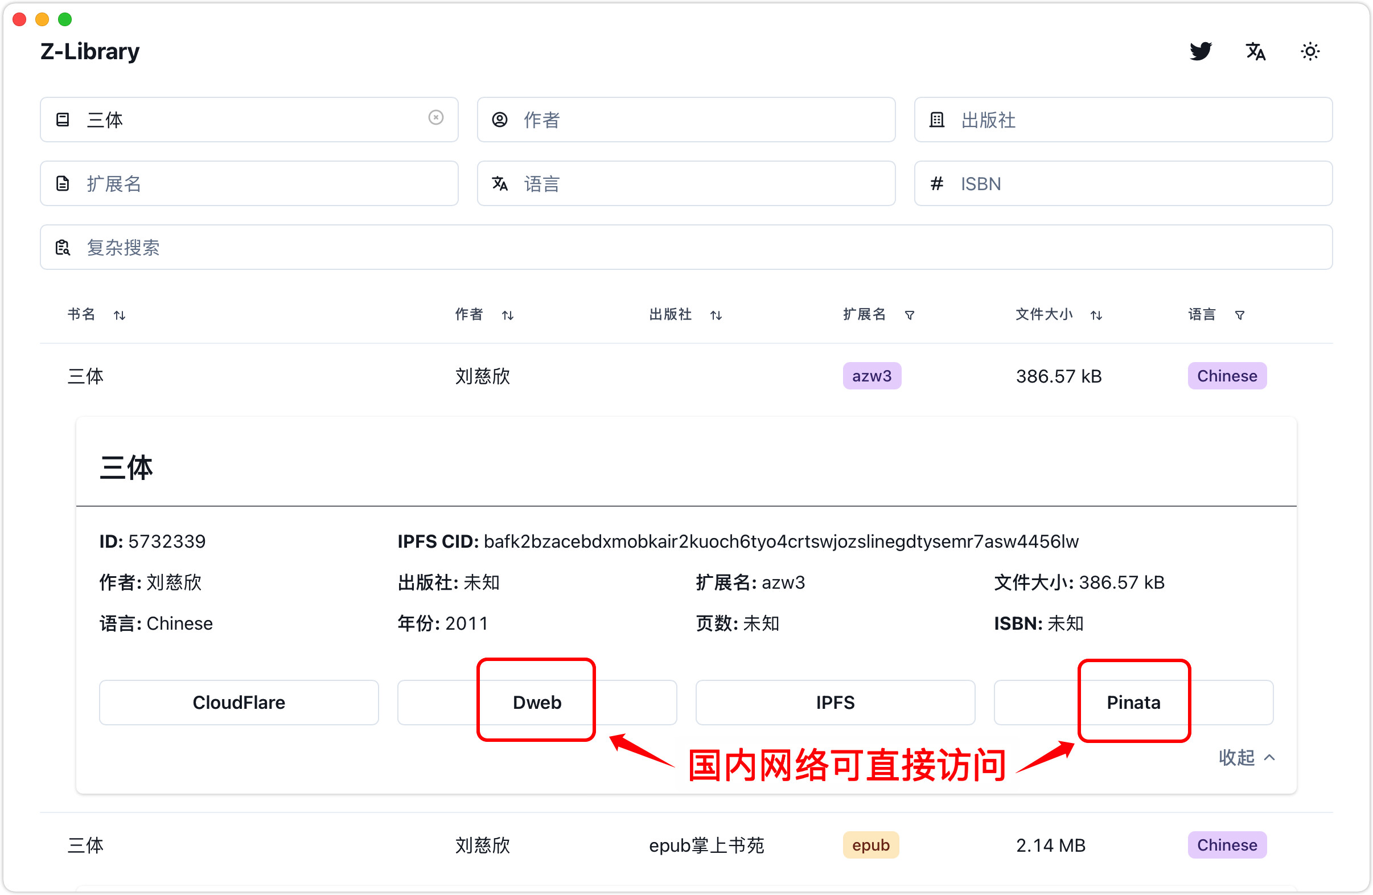1373x895 pixels.
Task: Open the 语言 column filter
Action: pyautogui.click(x=1240, y=315)
